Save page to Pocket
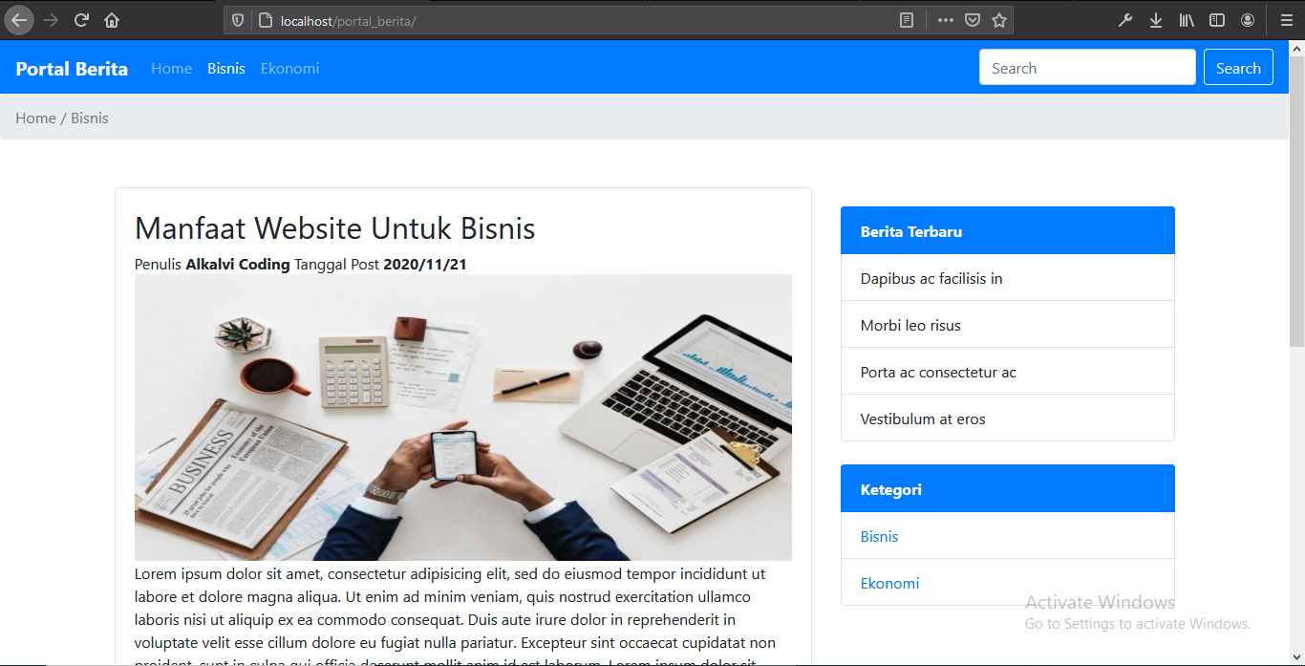 point(972,19)
